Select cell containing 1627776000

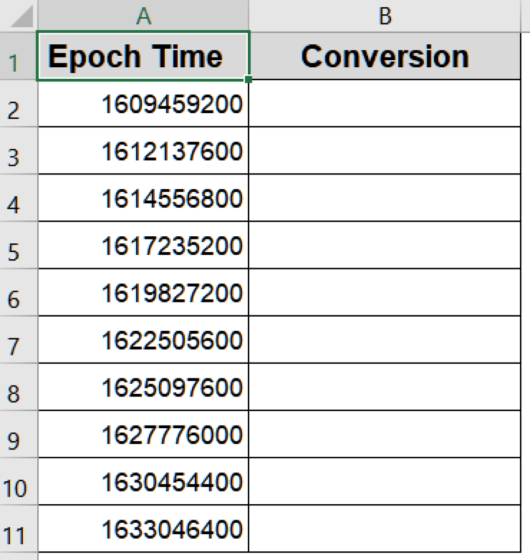[143, 434]
